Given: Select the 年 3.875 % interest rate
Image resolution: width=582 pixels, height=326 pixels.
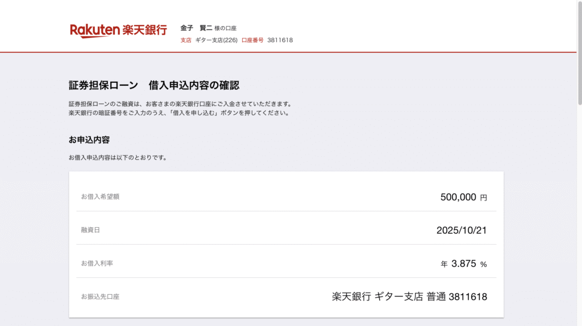Looking at the screenshot, I should [x=464, y=264].
